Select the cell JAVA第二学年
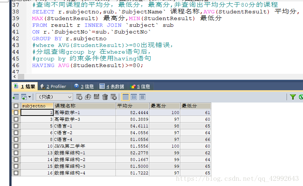 click(x=85, y=146)
